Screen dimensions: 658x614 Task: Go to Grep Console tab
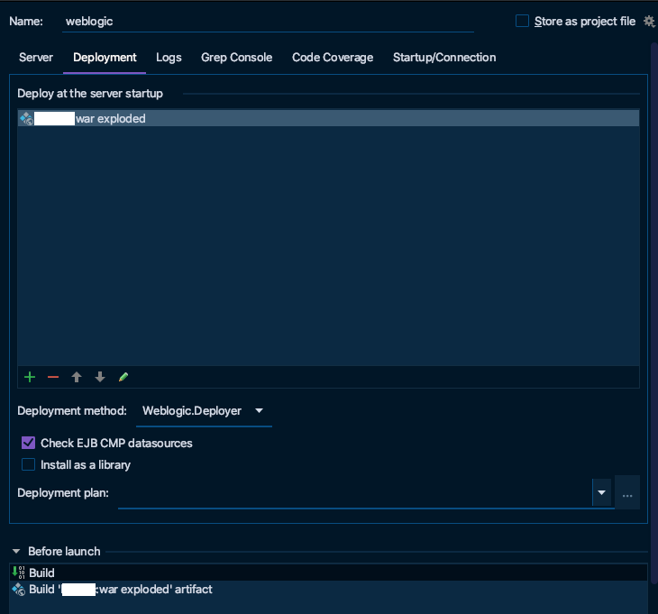pyautogui.click(x=237, y=58)
